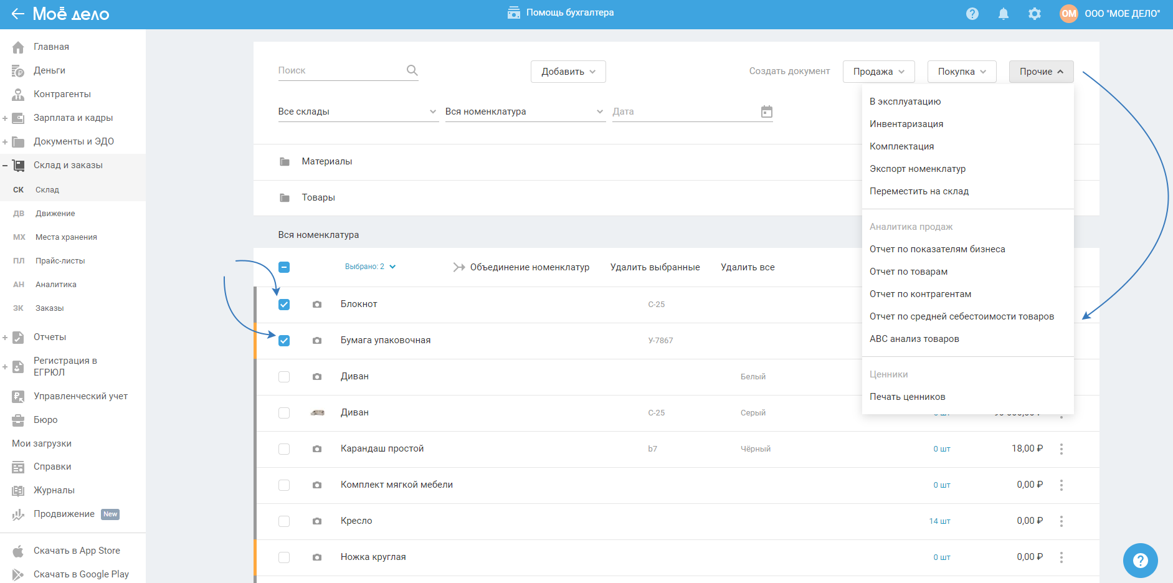The width and height of the screenshot is (1173, 583).
Task: Open the Продажа dropdown
Action: pos(878,72)
